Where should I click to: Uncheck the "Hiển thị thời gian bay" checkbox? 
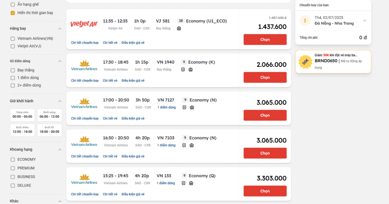pos(13,13)
